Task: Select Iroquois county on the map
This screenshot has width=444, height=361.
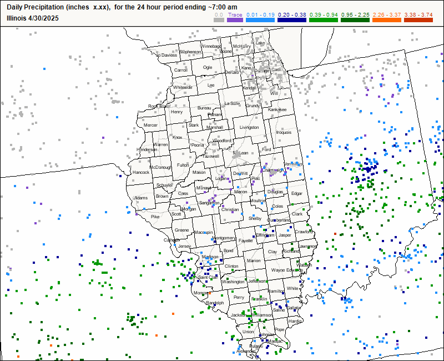Action: pos(284,133)
